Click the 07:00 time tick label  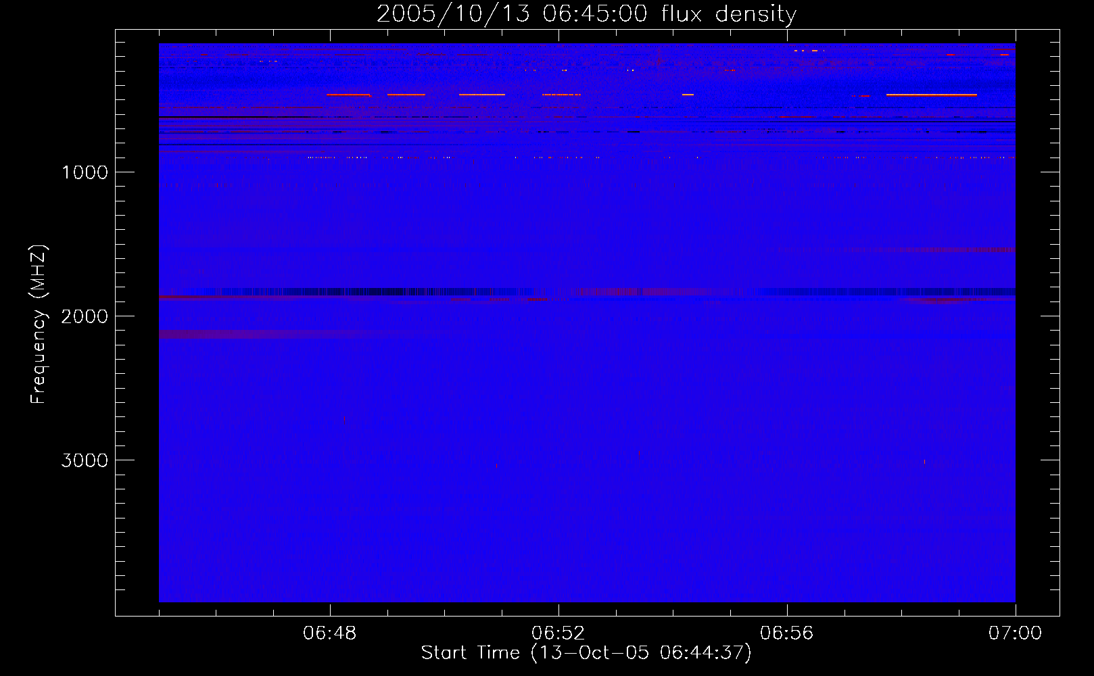click(x=1016, y=633)
